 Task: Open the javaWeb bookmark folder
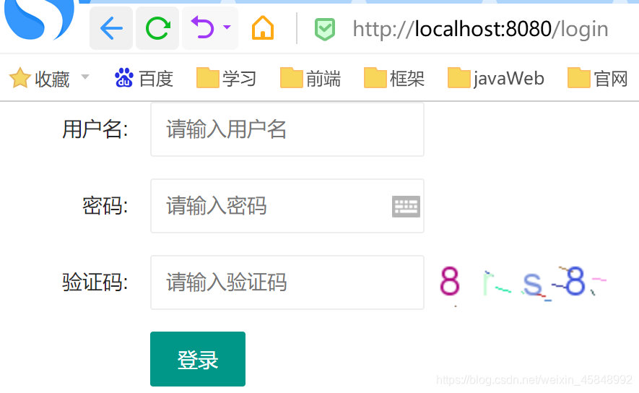(496, 78)
